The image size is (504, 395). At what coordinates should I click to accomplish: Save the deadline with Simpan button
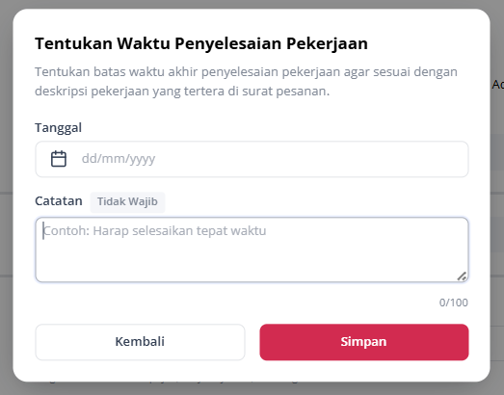(x=364, y=342)
